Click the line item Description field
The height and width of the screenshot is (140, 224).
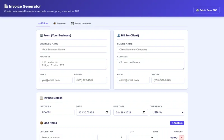[x=68, y=137]
